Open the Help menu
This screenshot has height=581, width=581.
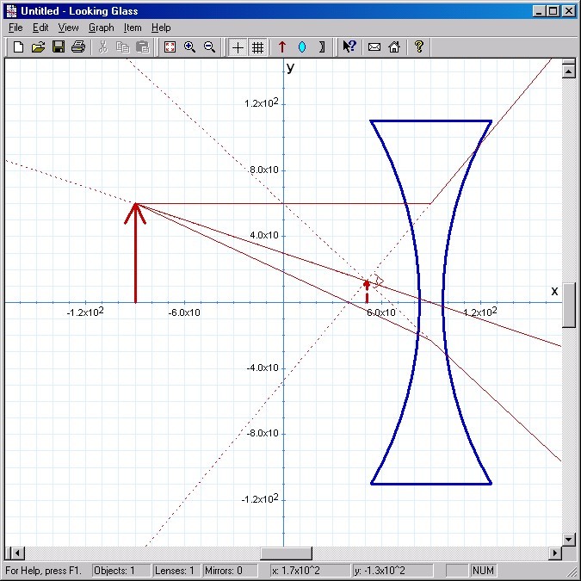click(x=161, y=28)
